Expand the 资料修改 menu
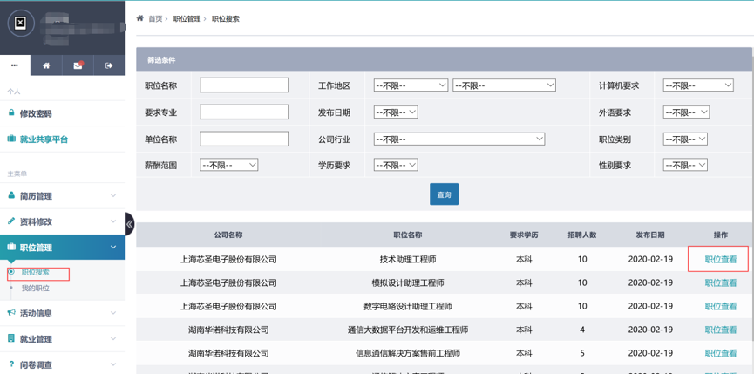 click(61, 221)
